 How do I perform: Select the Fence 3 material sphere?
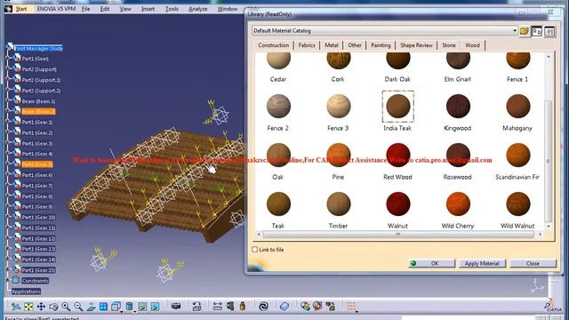(x=338, y=107)
